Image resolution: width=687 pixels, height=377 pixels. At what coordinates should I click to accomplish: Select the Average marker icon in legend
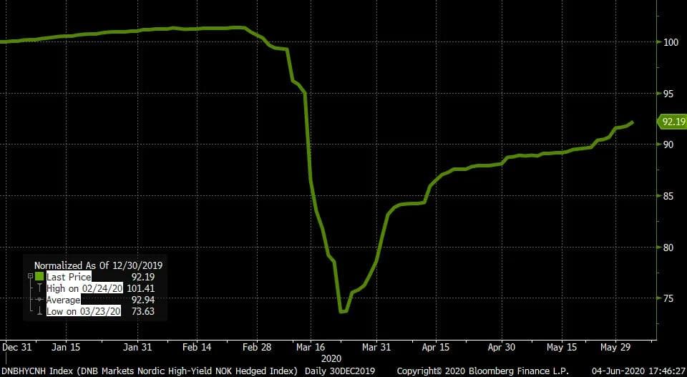pos(40,300)
